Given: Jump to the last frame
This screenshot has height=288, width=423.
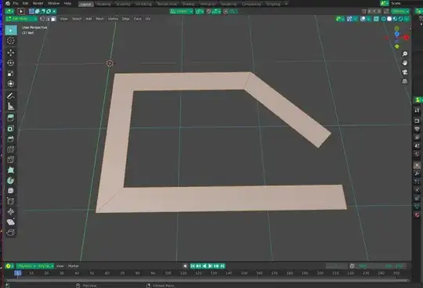Looking at the screenshot, I should [x=222, y=266].
